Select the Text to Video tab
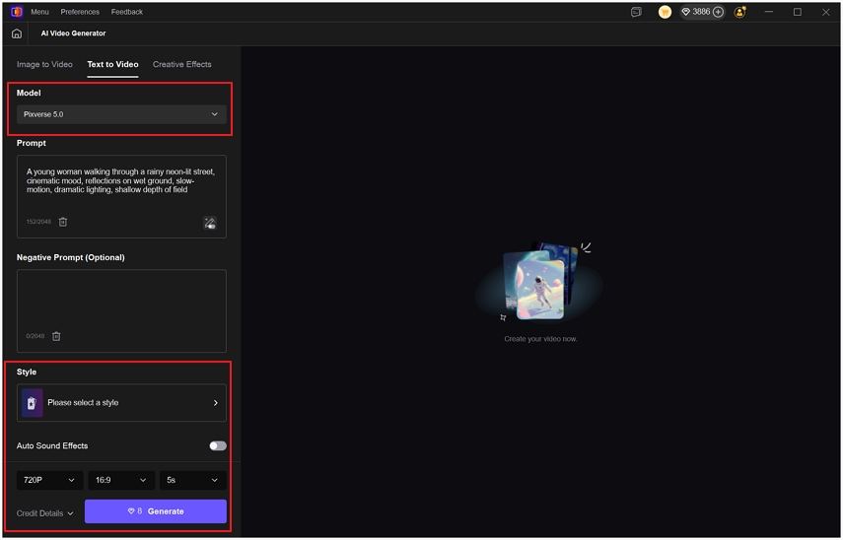Viewport: 843px width, 540px height. coord(113,64)
